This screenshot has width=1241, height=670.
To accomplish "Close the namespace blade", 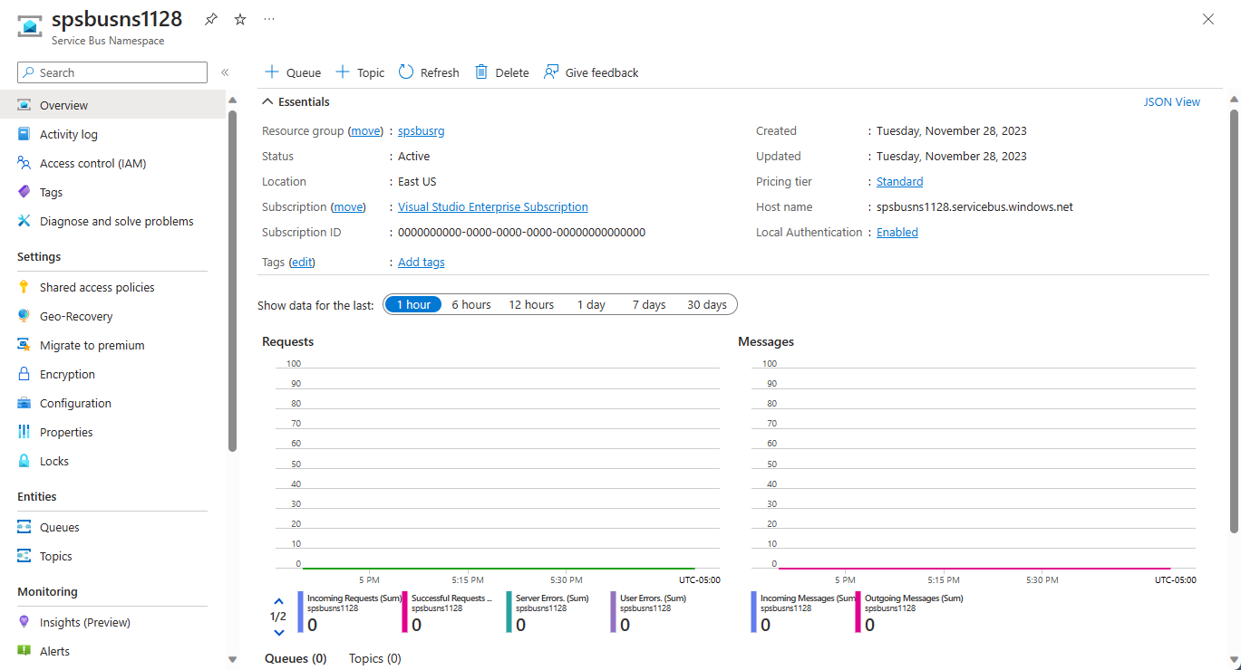I will point(1207,19).
